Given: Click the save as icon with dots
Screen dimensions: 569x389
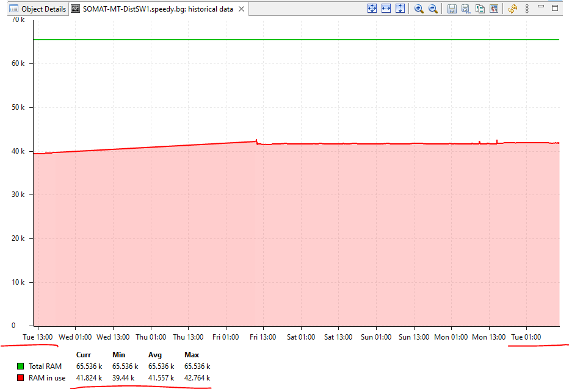Looking at the screenshot, I should [x=466, y=9].
